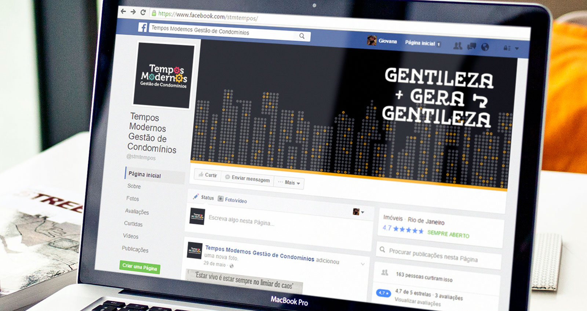Open Publicações section in sidebar

(x=135, y=249)
